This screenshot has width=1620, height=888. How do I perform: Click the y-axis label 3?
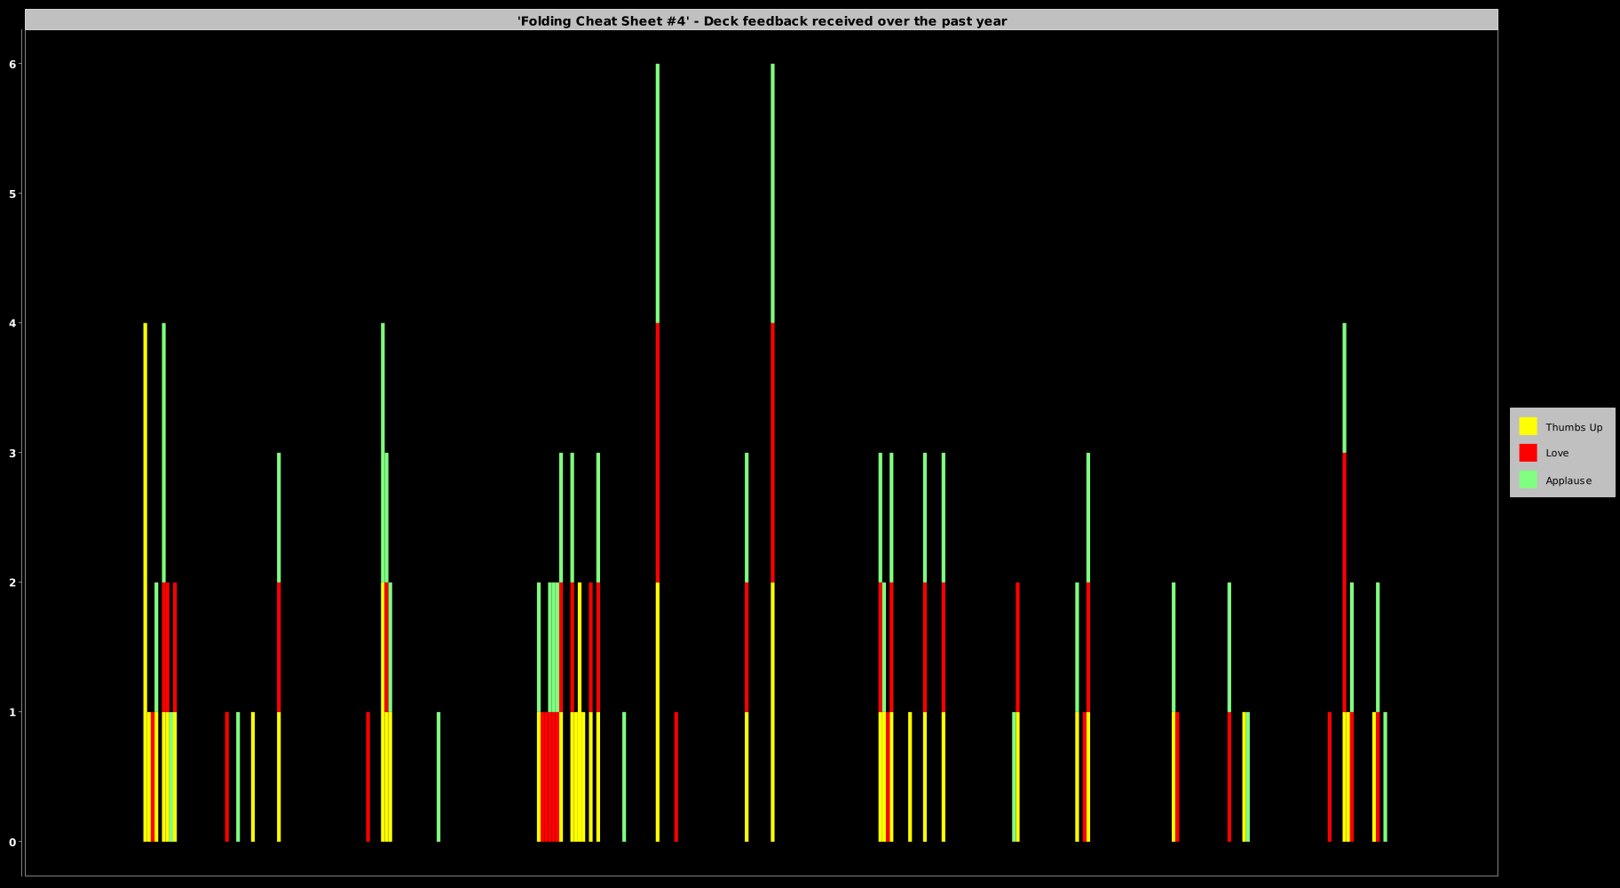point(13,453)
